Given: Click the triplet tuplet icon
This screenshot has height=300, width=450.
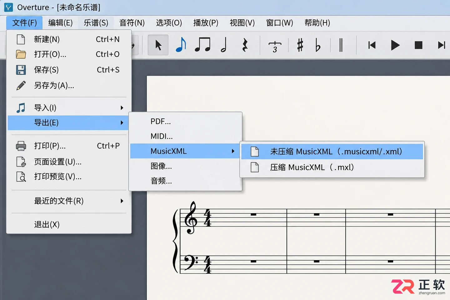Looking at the screenshot, I should point(275,47).
